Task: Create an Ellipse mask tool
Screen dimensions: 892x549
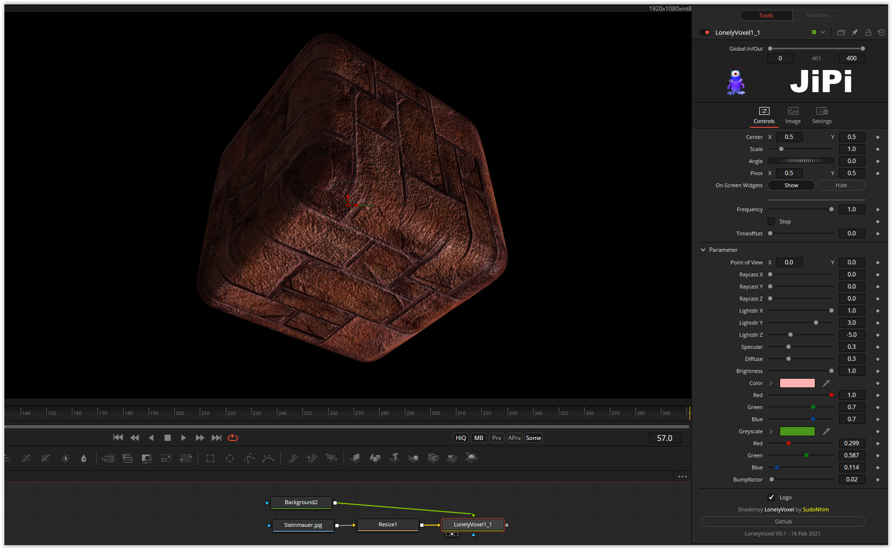Action: 230,458
